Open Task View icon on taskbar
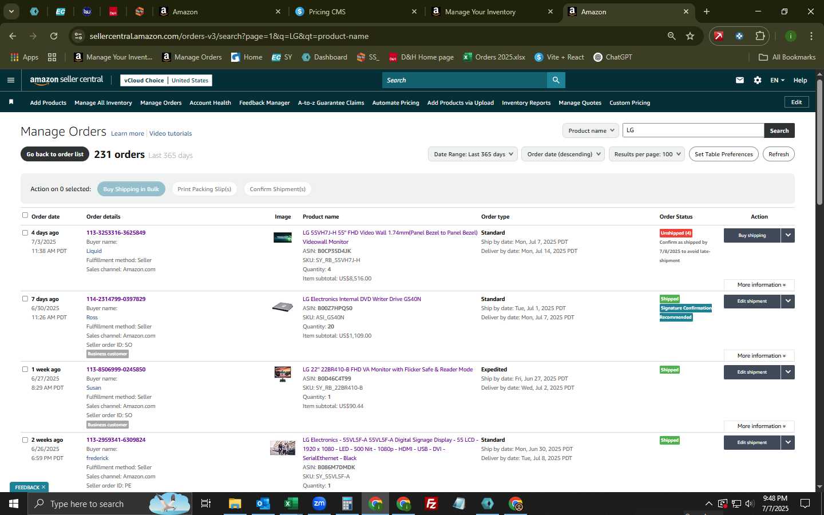 (206, 504)
